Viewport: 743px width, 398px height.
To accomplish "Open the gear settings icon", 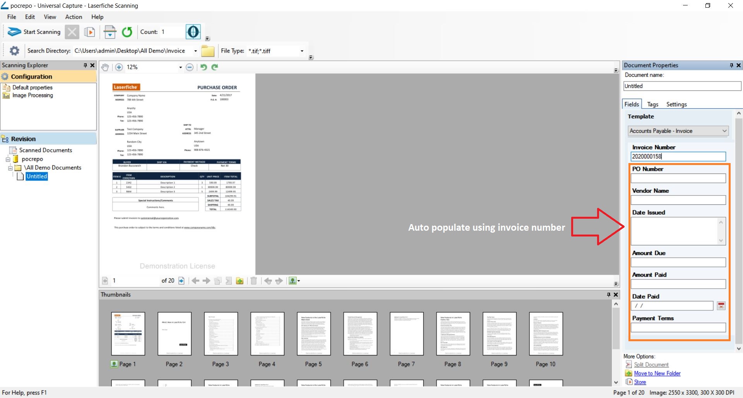I will click(14, 51).
